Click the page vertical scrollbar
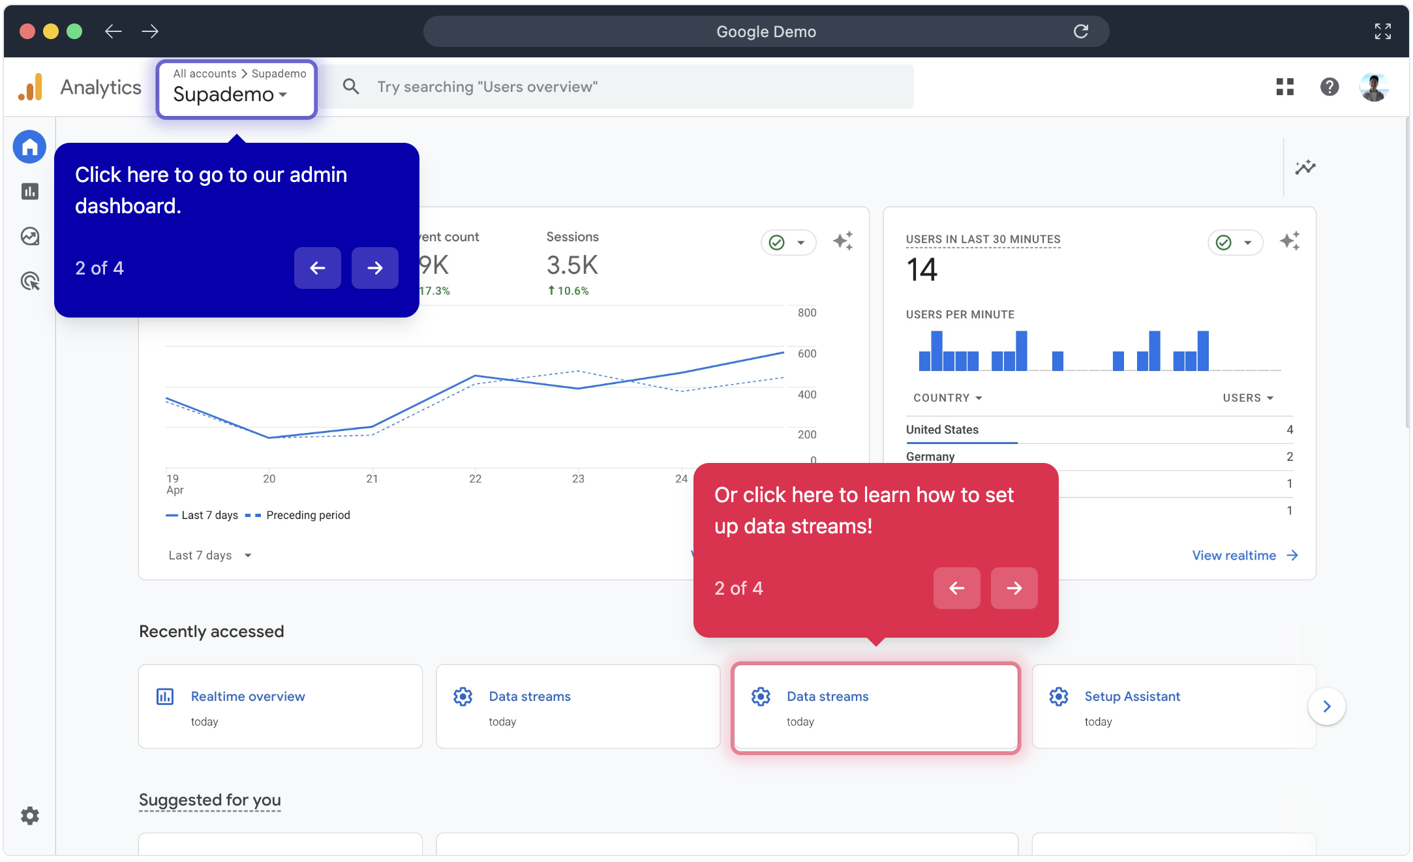Image resolution: width=1413 pixels, height=862 pixels. (x=1406, y=274)
